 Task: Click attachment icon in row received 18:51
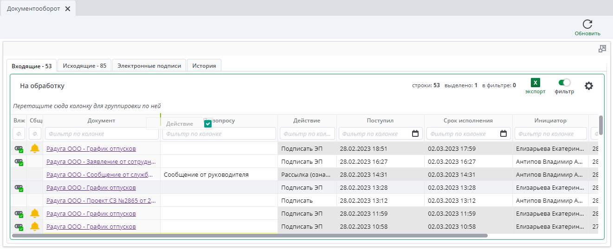click(19, 149)
